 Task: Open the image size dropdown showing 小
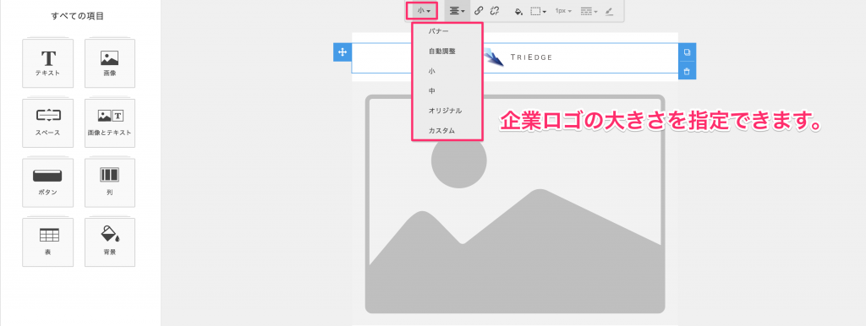(x=425, y=10)
